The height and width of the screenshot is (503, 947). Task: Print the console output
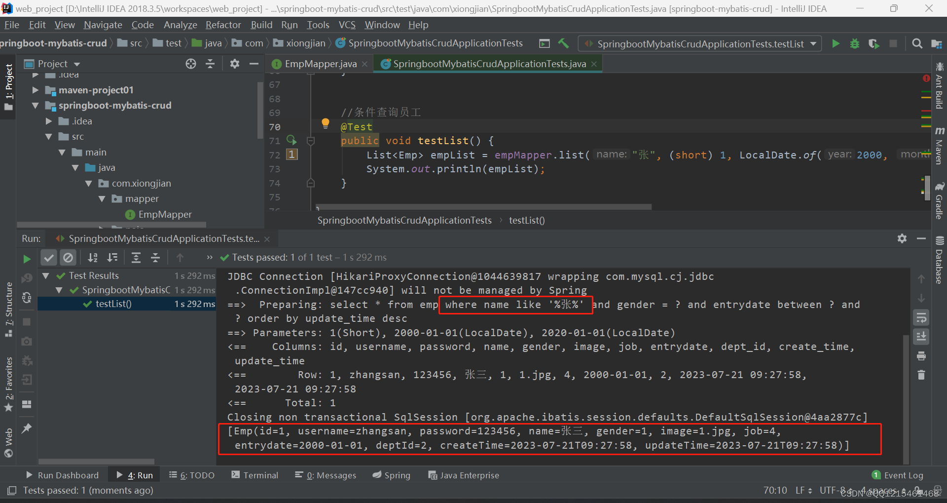click(x=921, y=356)
